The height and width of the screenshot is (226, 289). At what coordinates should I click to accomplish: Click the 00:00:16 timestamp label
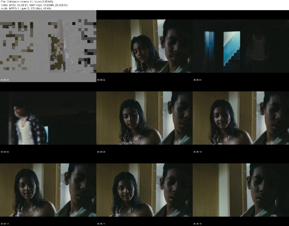pos(197,224)
